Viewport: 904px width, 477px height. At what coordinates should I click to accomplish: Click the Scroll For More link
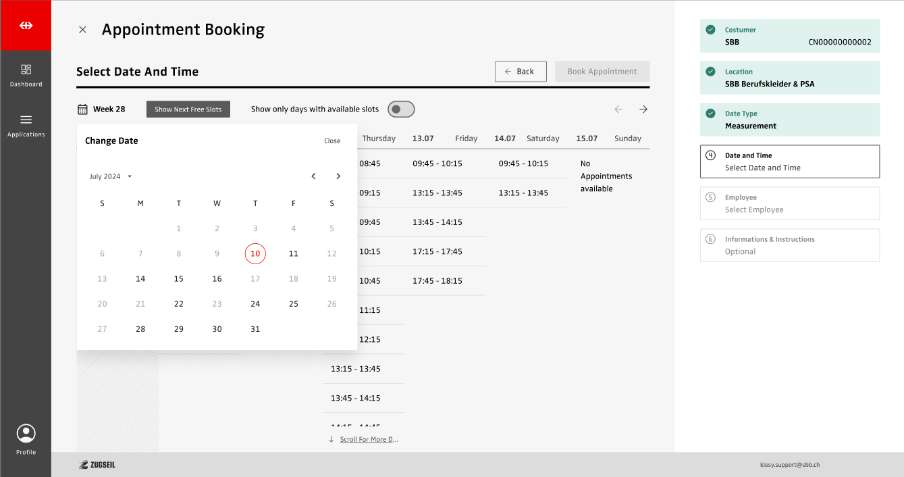(369, 439)
